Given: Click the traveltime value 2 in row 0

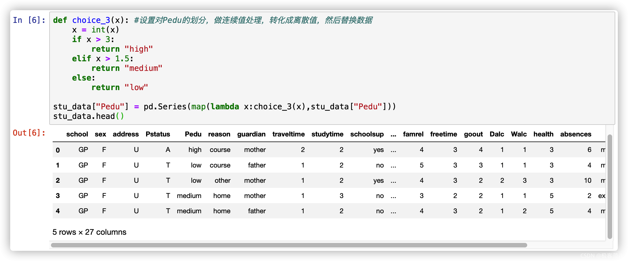Looking at the screenshot, I should 303,150.
